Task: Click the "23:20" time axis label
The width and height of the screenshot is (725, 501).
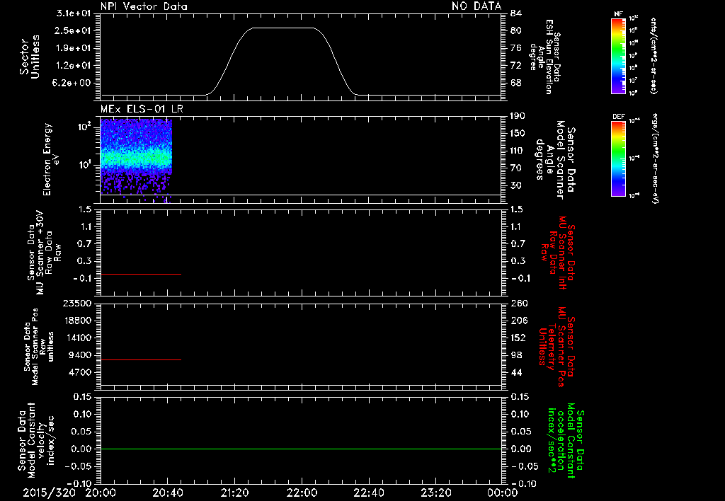Action: pos(435,493)
